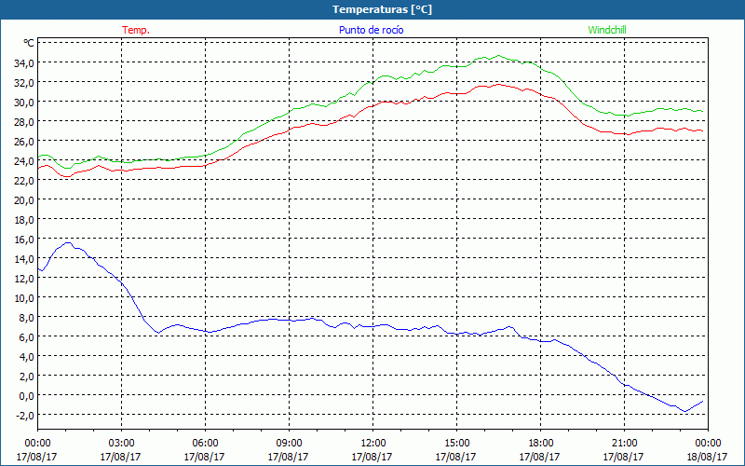
Task: Click the 12:00 time axis label
Action: coord(372,444)
